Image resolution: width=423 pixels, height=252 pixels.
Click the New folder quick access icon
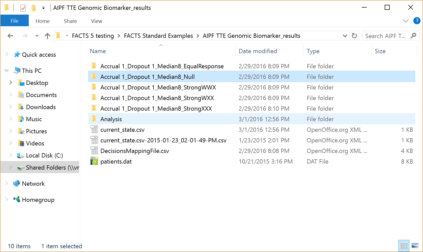pyautogui.click(x=34, y=8)
